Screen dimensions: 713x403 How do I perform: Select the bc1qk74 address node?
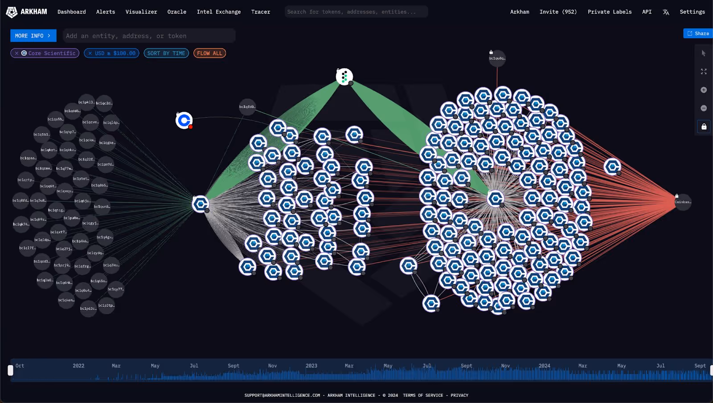(21, 224)
